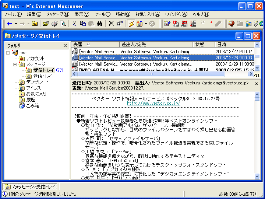
Task: Open the ファイル(F) menu
Action: click(13, 14)
